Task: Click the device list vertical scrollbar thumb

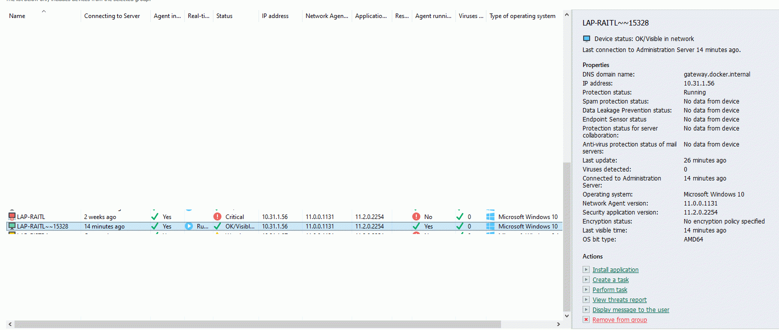Action: [x=567, y=236]
